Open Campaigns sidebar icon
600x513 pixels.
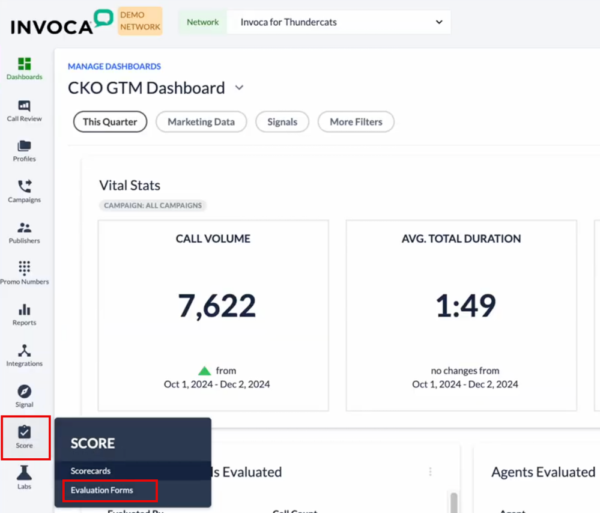pos(25,191)
